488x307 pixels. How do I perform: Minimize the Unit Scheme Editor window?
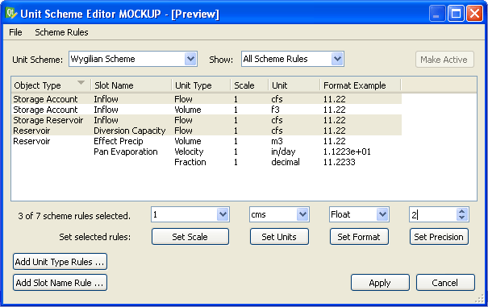[437, 14]
